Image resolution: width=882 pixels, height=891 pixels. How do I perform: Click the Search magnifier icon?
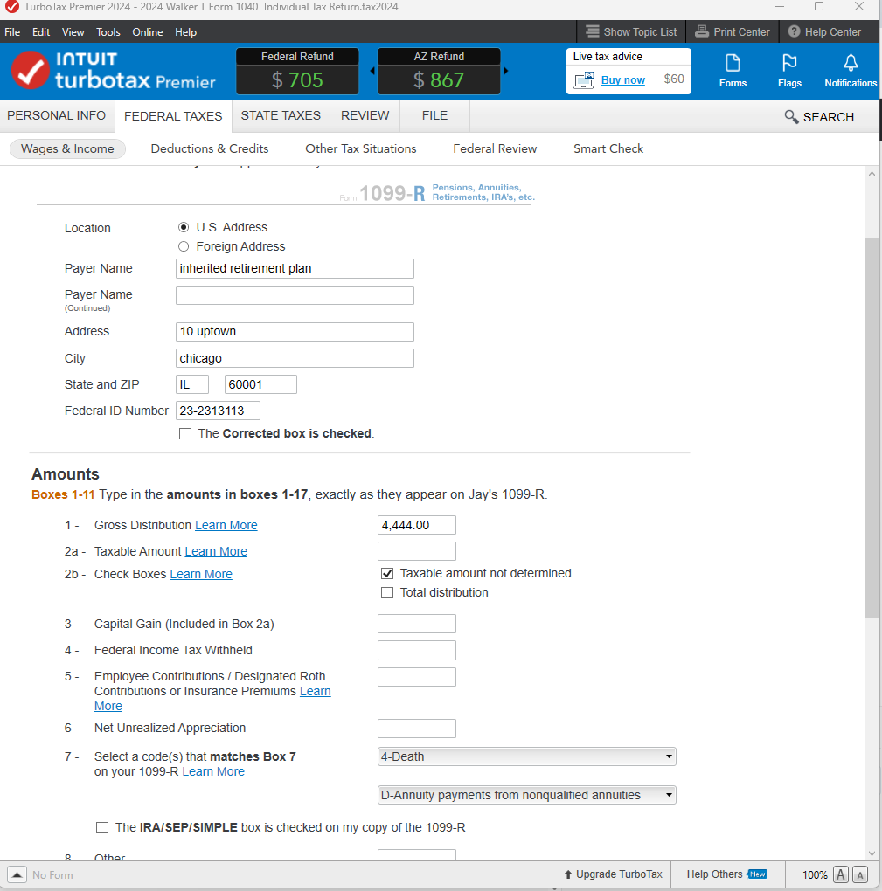point(791,116)
